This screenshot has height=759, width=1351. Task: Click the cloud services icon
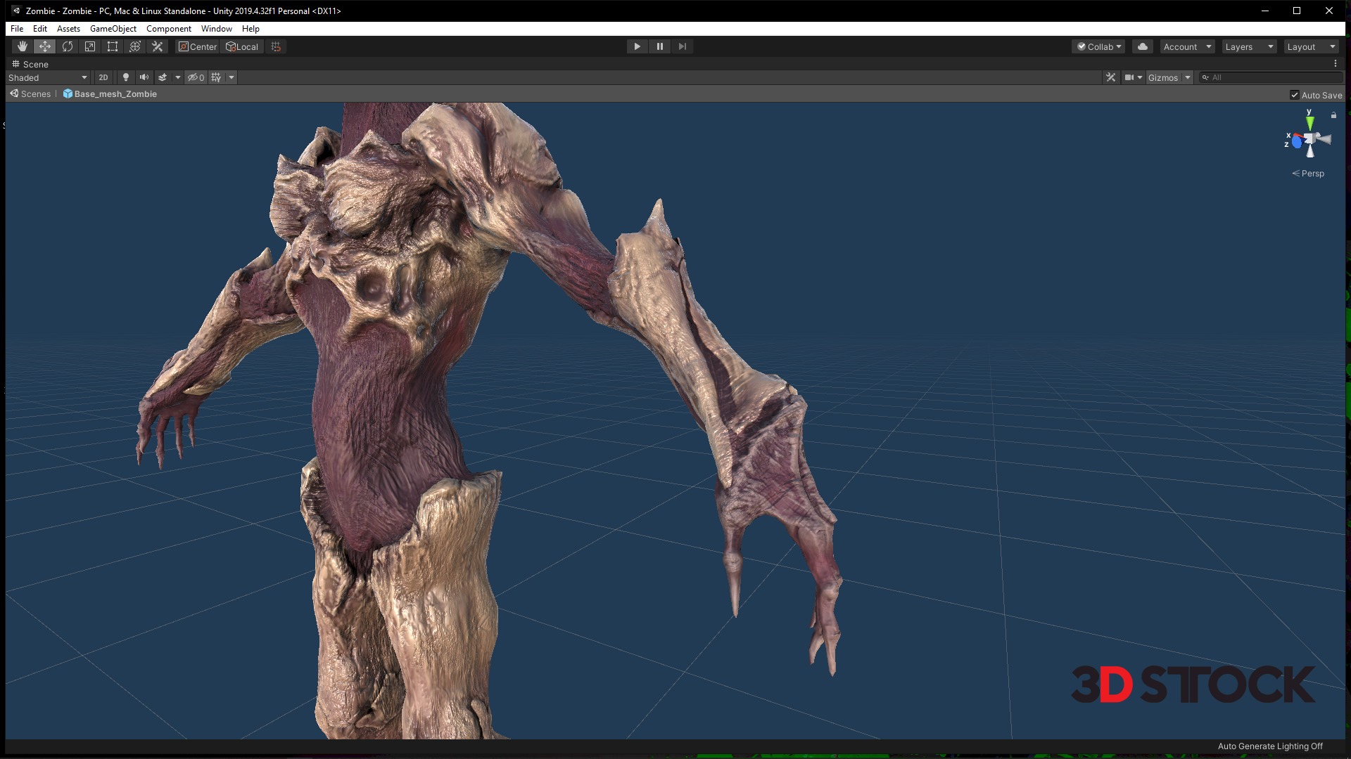(x=1143, y=46)
